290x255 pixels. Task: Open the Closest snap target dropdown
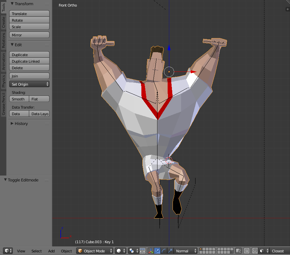[280, 251]
